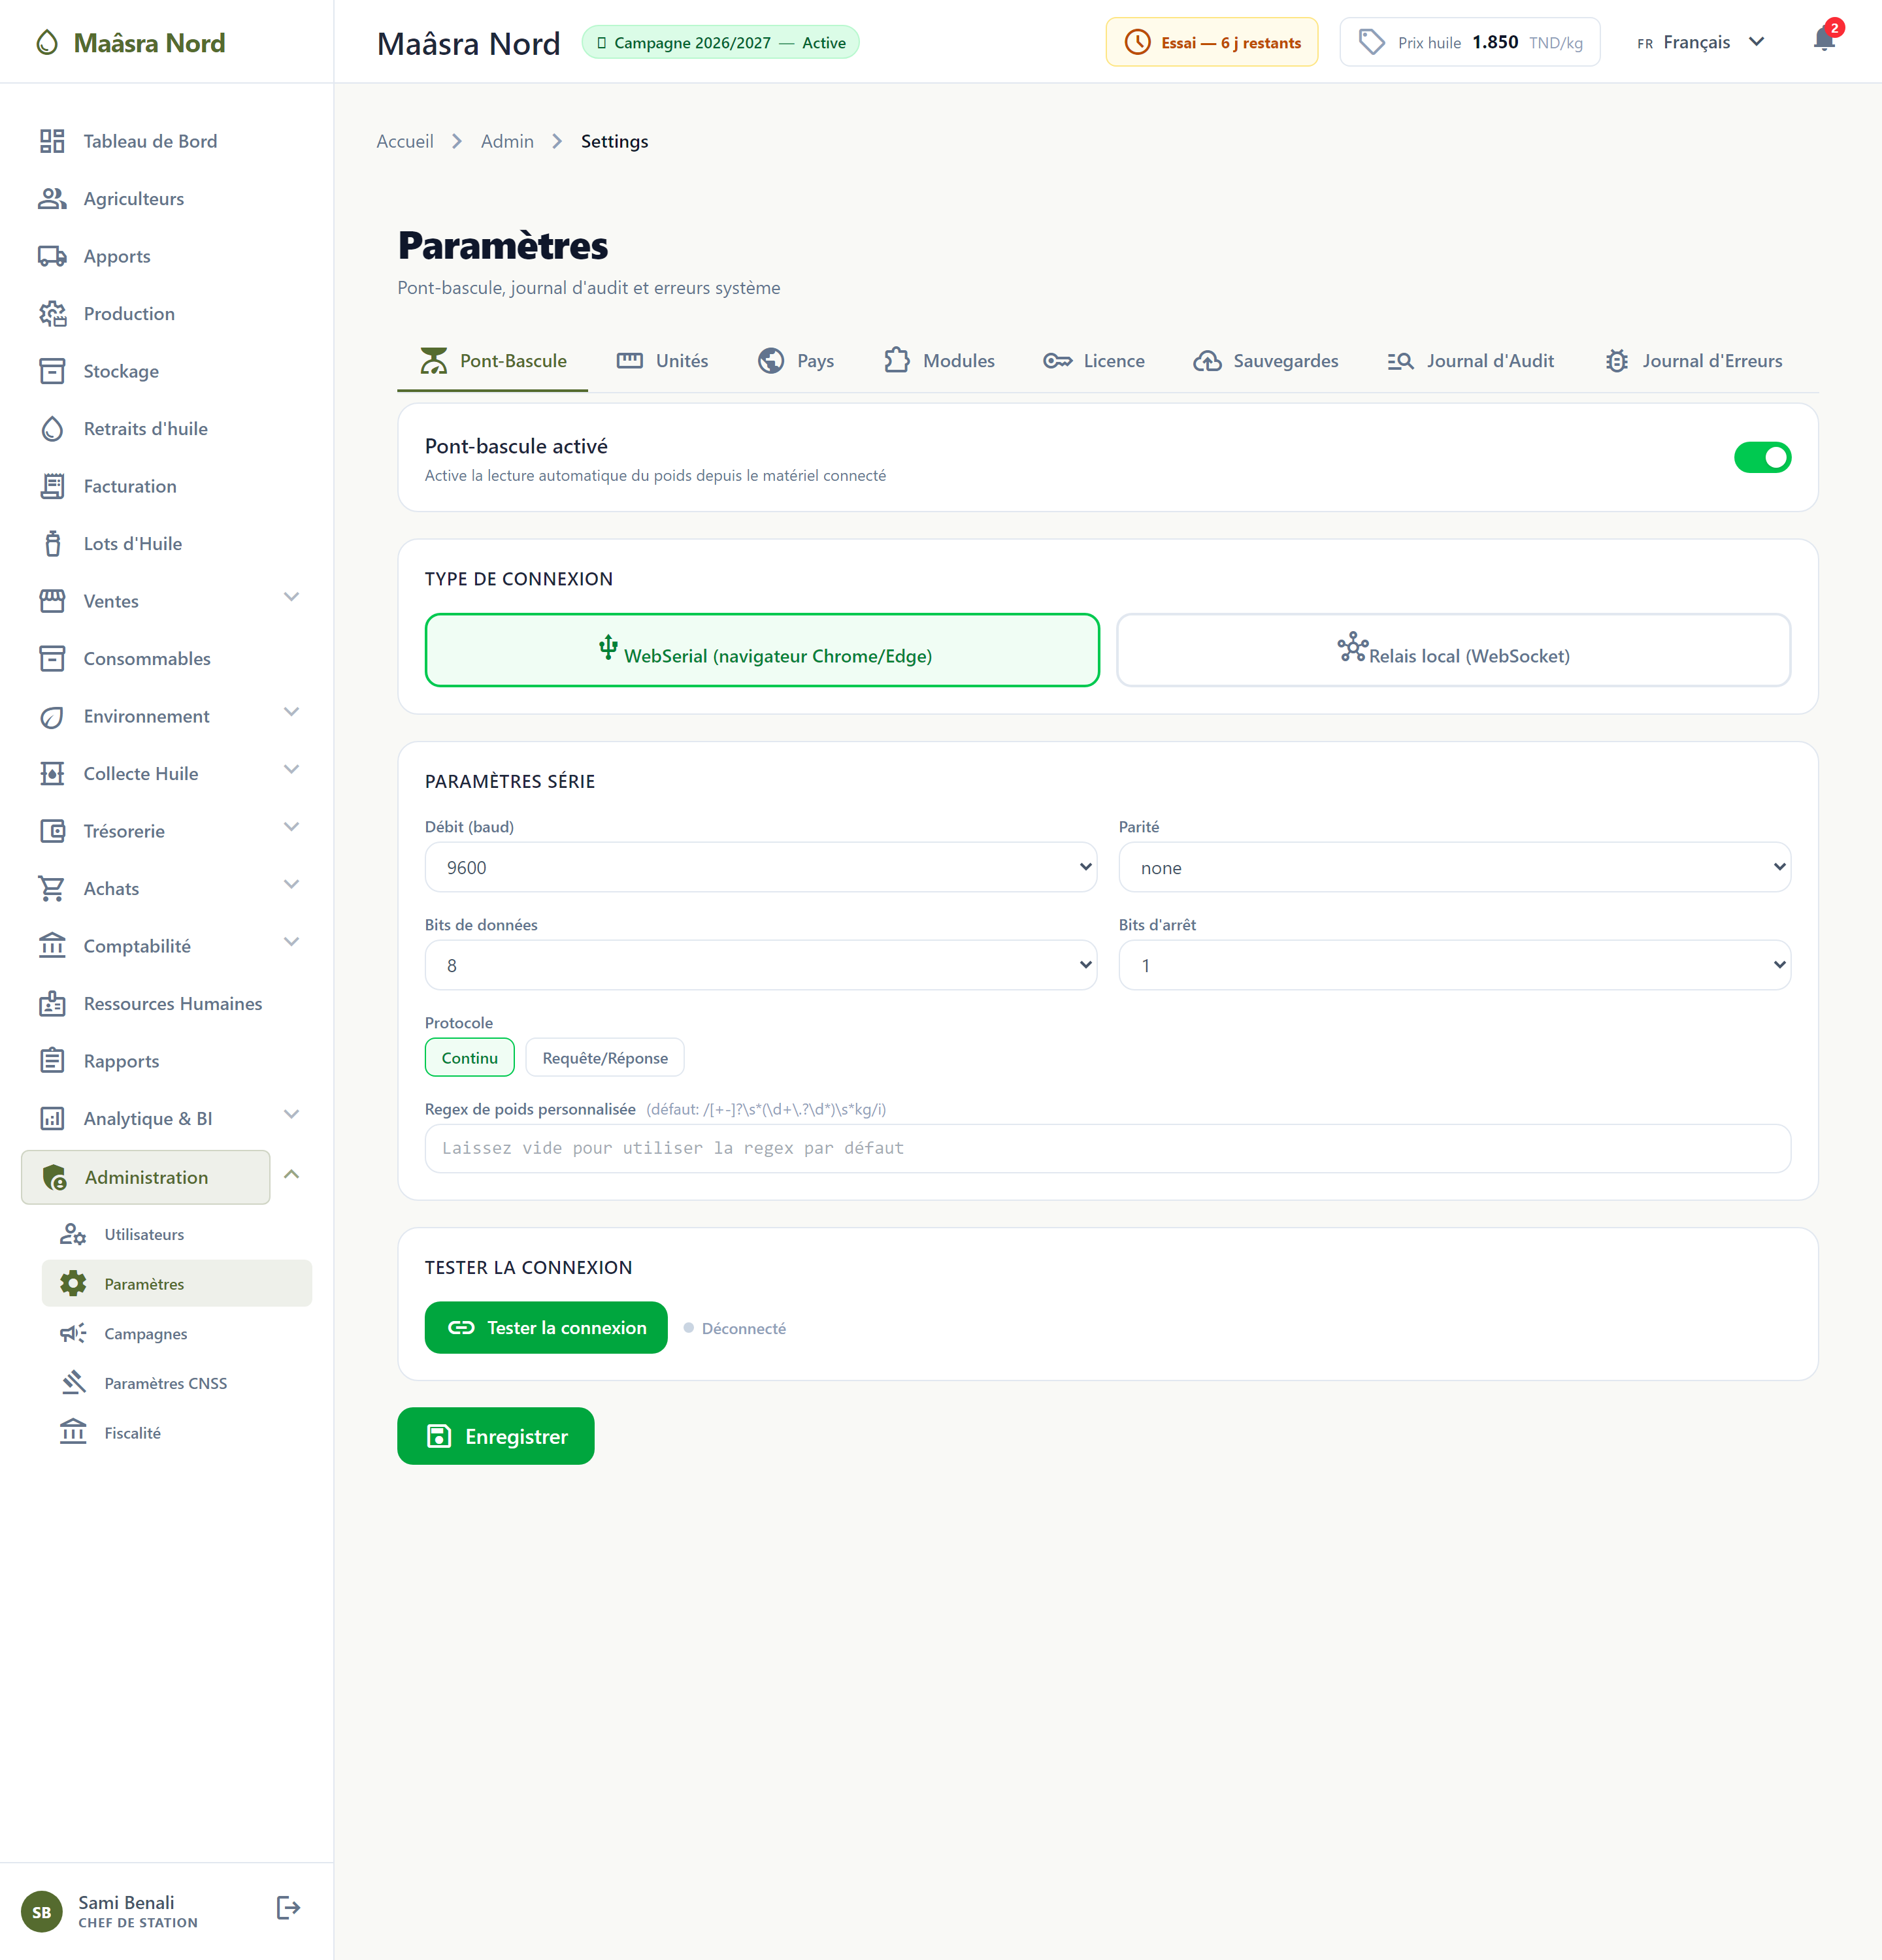Click the Fiscalité bank icon

(x=73, y=1432)
